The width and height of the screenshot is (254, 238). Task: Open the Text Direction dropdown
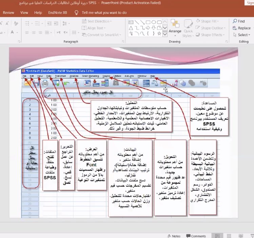pos(97,21)
